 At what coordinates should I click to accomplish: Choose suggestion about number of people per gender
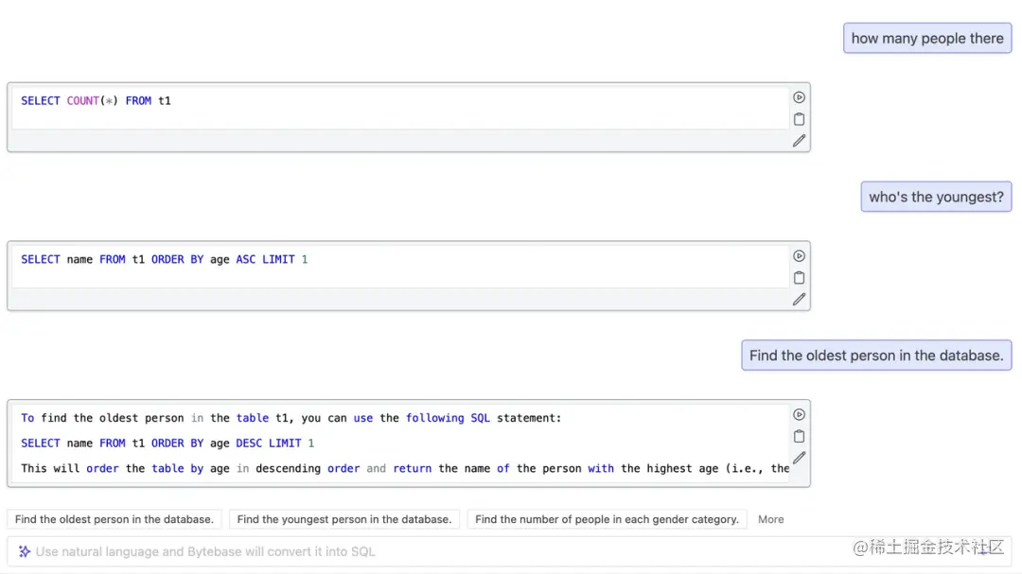click(x=607, y=519)
